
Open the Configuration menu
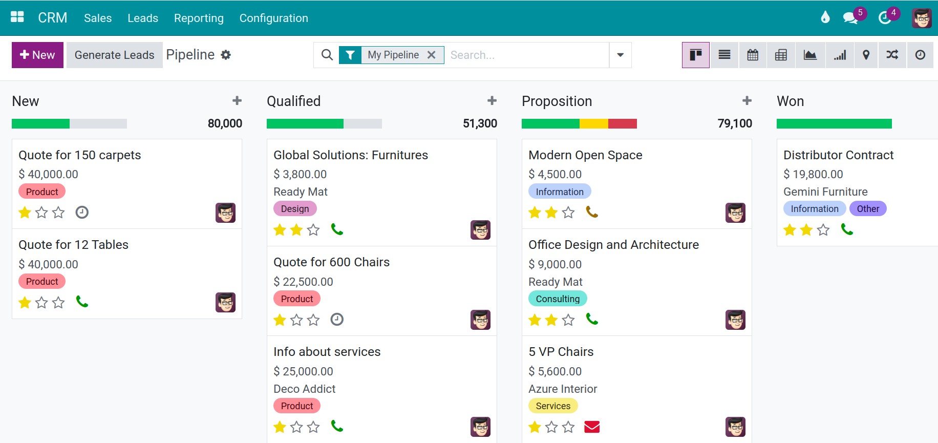coord(274,18)
